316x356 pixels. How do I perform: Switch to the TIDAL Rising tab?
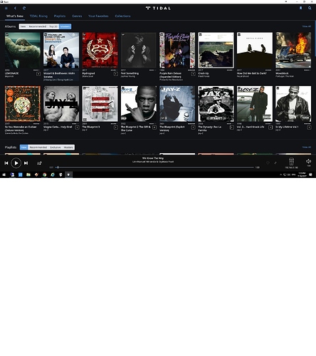tap(38, 16)
